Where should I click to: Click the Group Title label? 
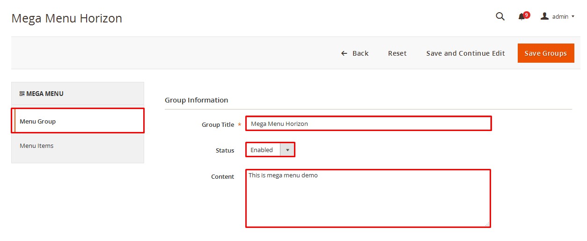click(218, 125)
